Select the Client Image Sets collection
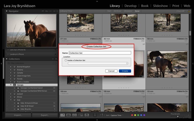 tap(24, 76)
